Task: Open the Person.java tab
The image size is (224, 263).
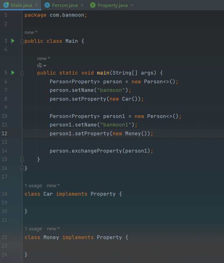Action: [x=64, y=5]
